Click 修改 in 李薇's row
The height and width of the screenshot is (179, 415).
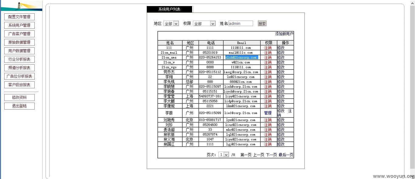click(x=281, y=111)
